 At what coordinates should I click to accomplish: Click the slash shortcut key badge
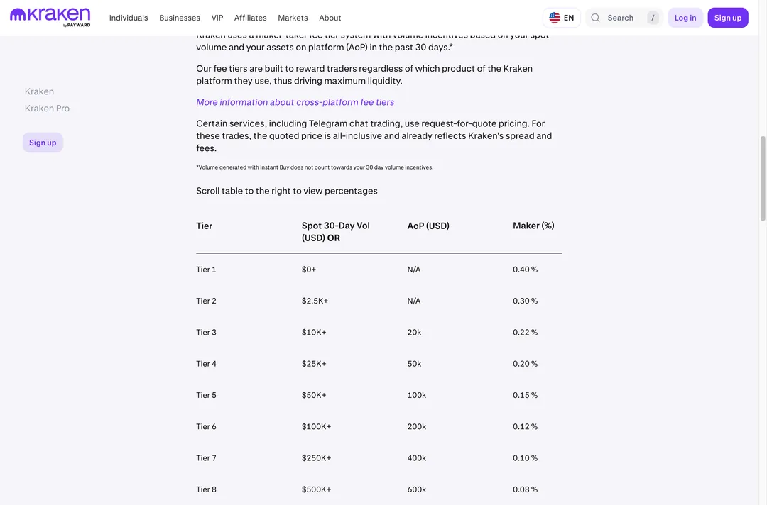(x=653, y=18)
